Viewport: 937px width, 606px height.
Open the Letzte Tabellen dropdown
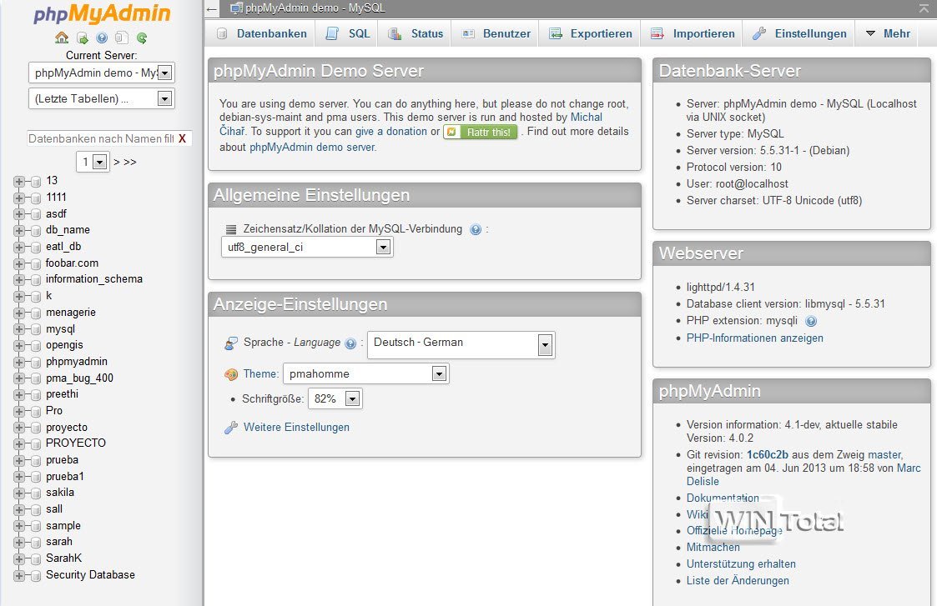point(102,98)
